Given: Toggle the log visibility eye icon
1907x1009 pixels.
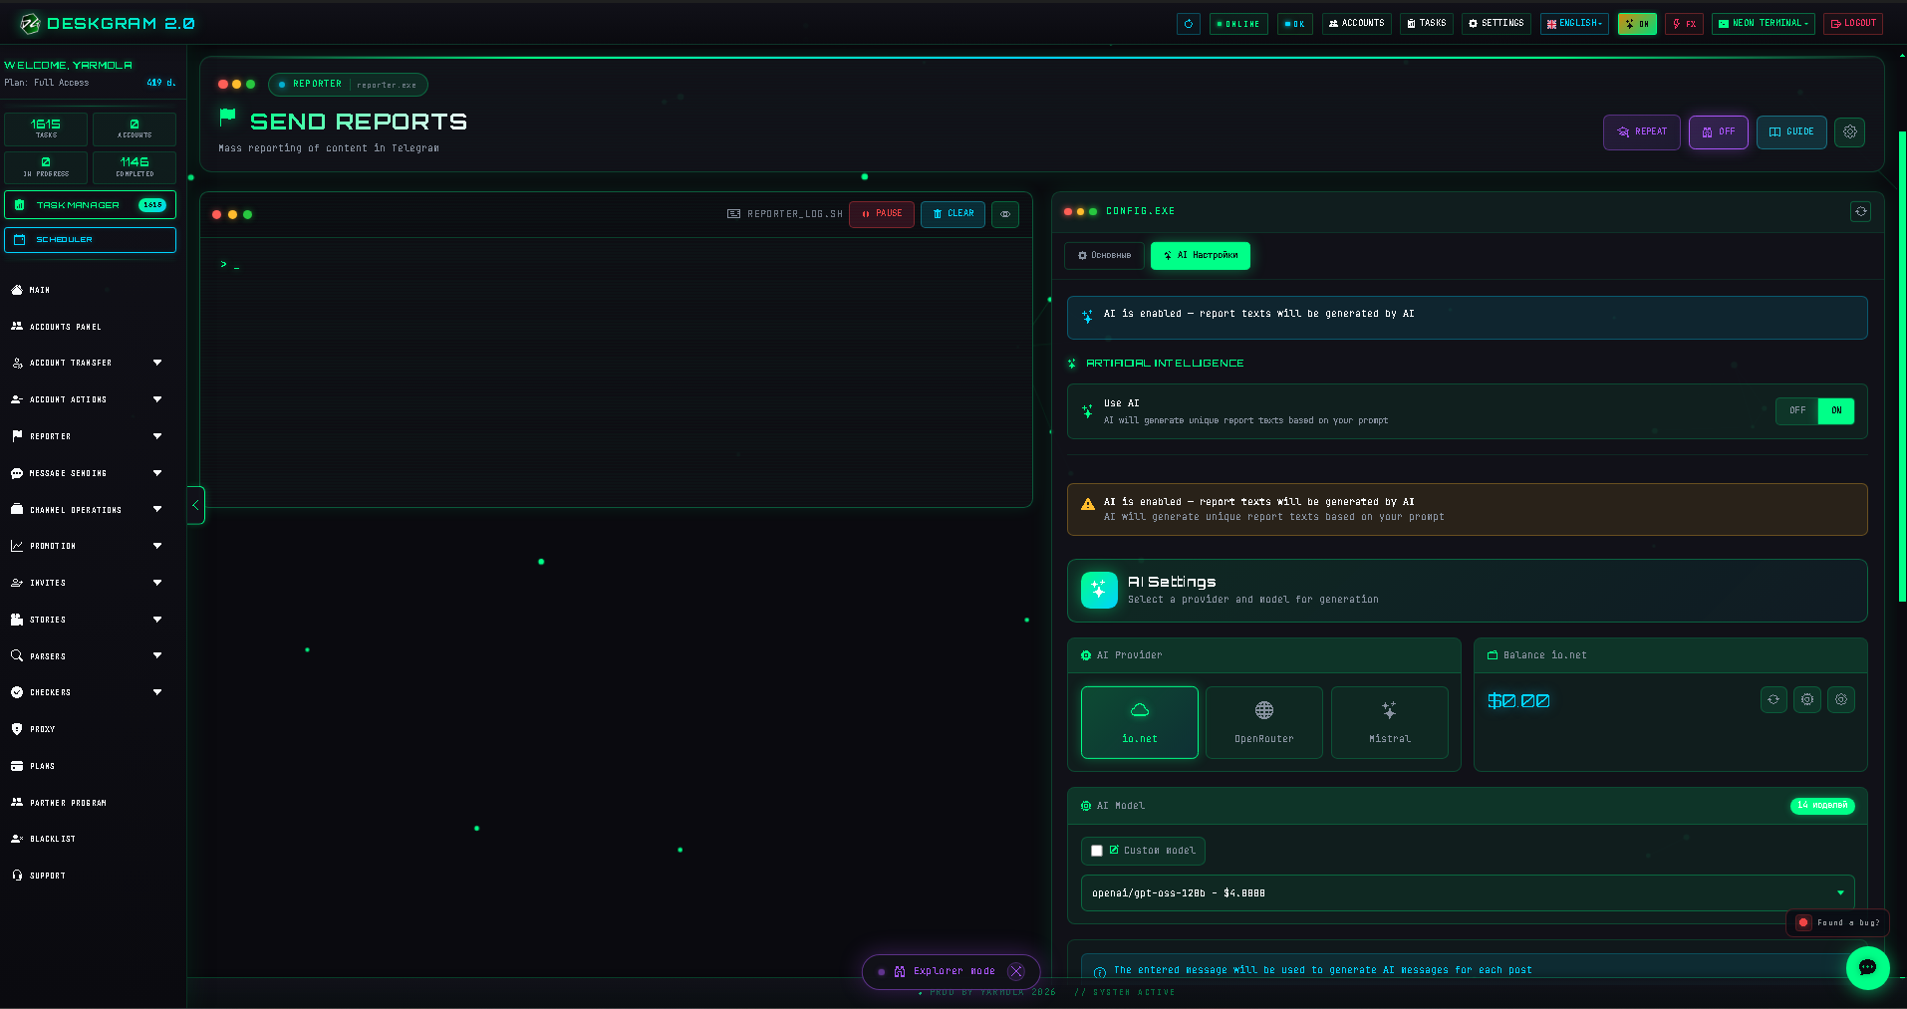Looking at the screenshot, I should pos(1004,214).
